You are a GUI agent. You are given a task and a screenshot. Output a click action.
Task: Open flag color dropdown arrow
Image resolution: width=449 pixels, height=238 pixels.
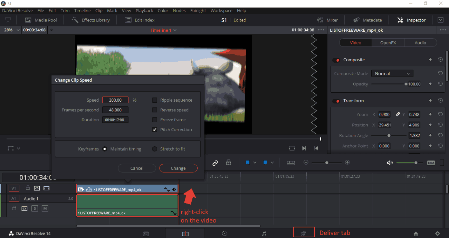(x=255, y=163)
